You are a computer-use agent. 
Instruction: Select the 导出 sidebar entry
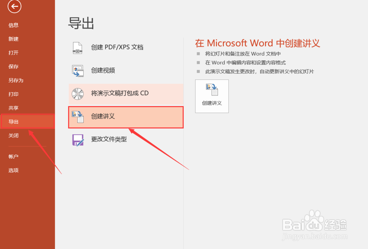pyautogui.click(x=28, y=121)
